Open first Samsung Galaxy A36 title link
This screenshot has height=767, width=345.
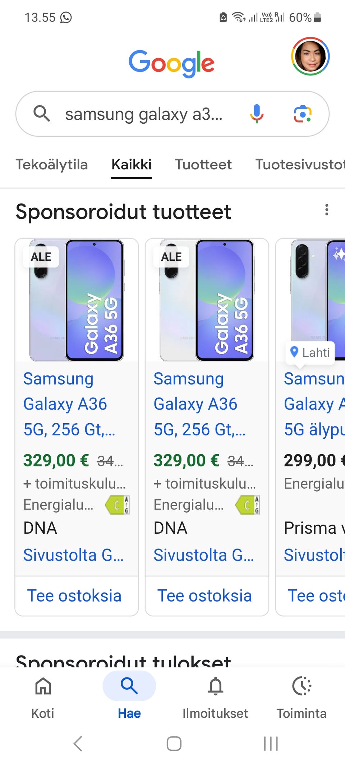pos(65,404)
